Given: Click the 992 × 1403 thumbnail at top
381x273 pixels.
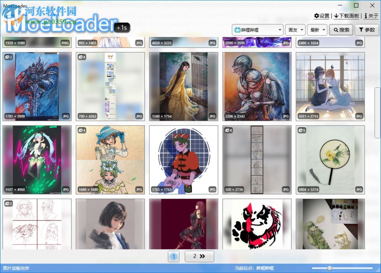Looking at the screenshot, I should coord(110,42).
